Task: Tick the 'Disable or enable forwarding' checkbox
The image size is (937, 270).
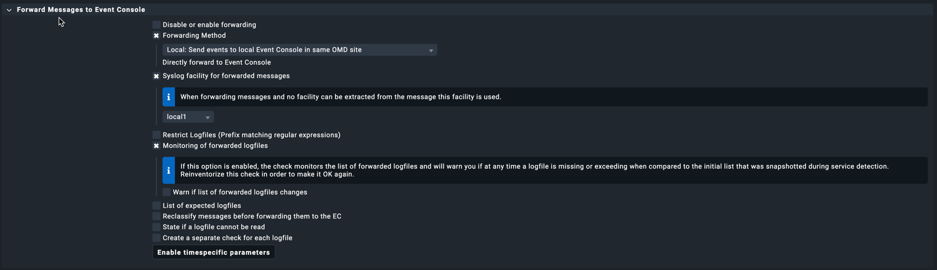Action: tap(156, 25)
